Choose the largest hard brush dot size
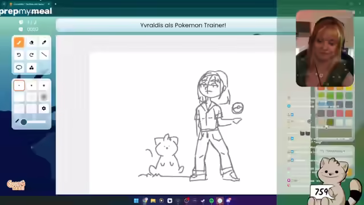 point(44,85)
